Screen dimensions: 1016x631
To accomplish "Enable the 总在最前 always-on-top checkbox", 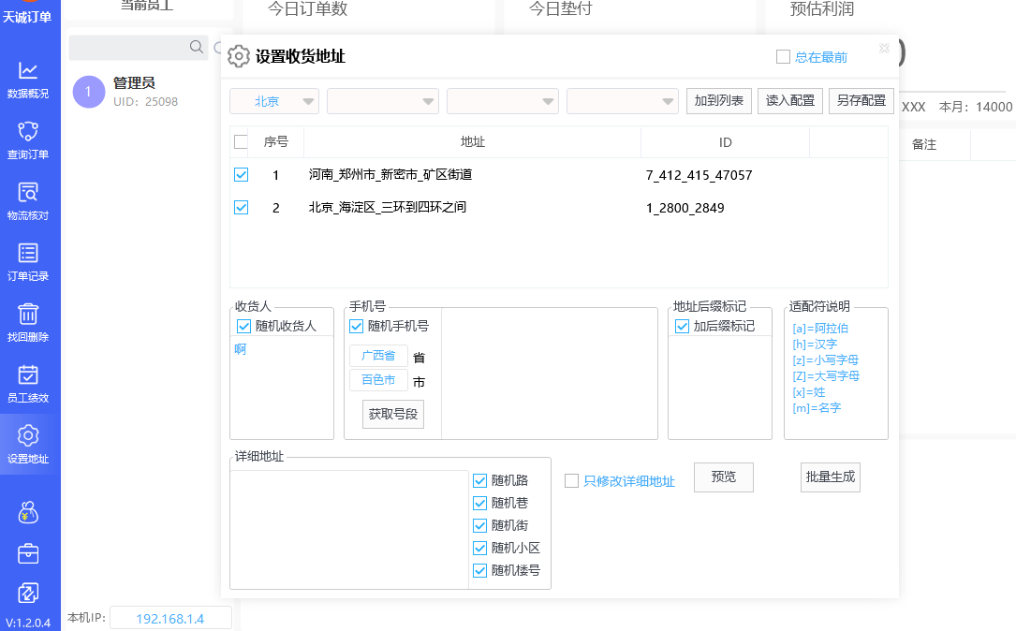I will coord(784,57).
